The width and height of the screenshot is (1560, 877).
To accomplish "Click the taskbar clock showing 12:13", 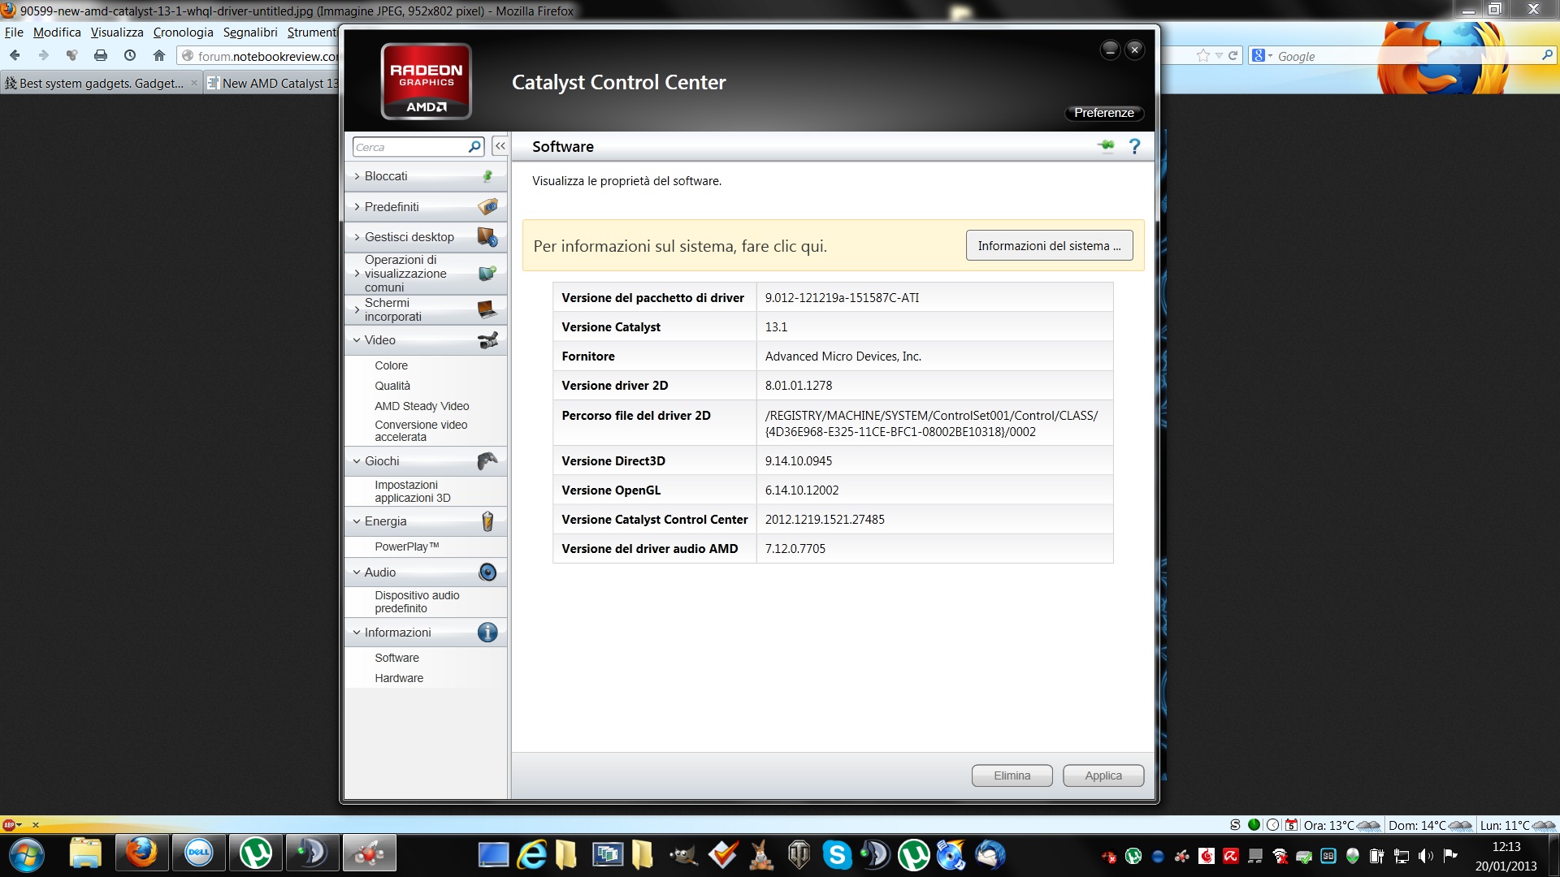I will (1506, 847).
